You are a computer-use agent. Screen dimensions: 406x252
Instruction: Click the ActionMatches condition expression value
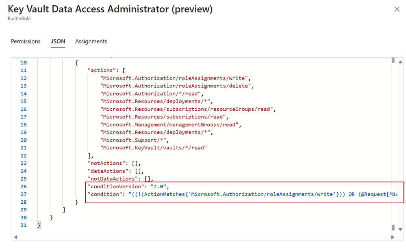point(263,194)
